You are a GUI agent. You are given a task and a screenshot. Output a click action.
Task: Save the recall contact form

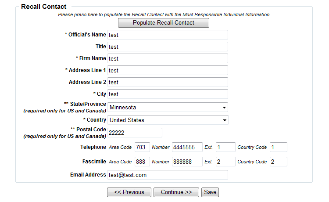[210, 192]
